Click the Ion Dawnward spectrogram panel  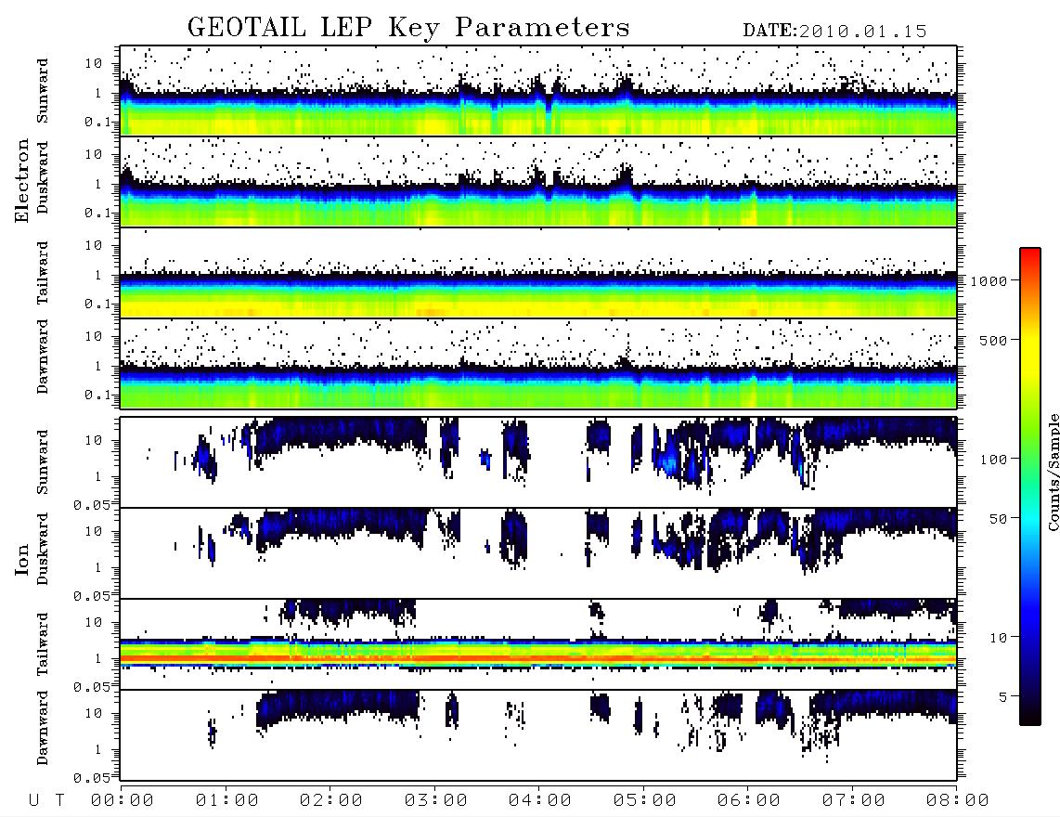[x=538, y=734]
